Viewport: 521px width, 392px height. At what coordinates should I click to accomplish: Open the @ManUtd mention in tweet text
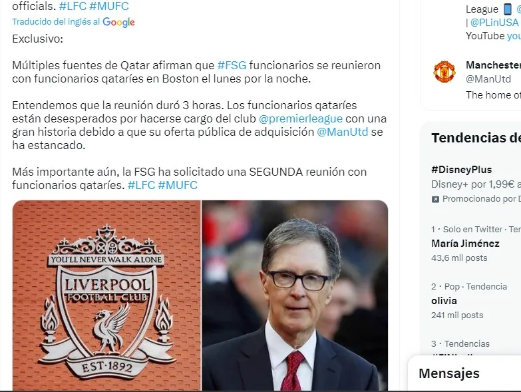coord(343,132)
